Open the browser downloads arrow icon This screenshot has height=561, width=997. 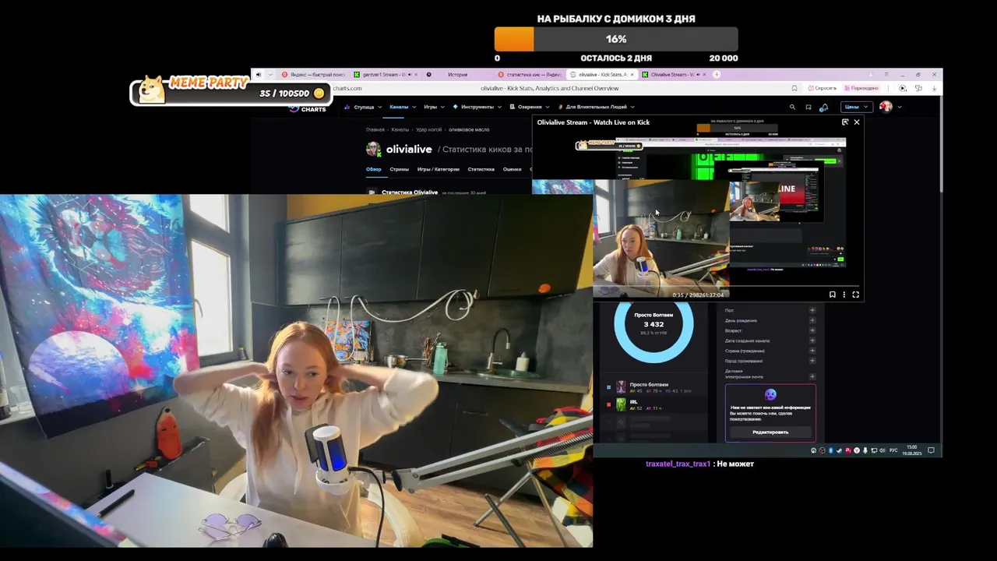coord(934,88)
